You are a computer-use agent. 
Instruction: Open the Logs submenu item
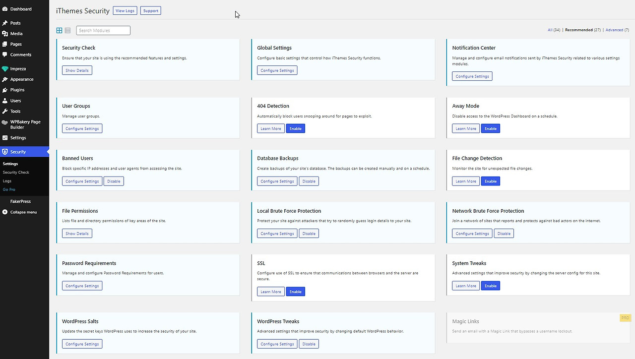(7, 181)
